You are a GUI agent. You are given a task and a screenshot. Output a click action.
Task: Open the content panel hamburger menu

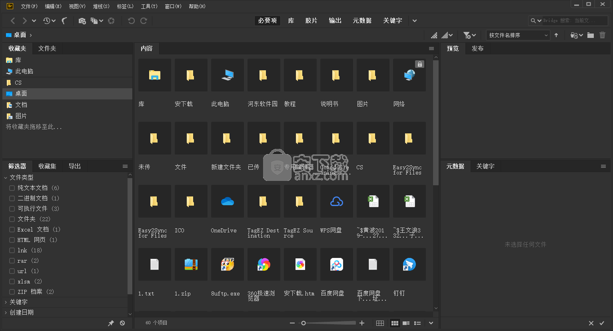(431, 48)
